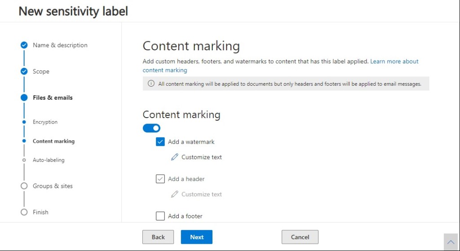Viewport: 460px width, 251px height.
Task: Toggle the Add a header checkbox
Action: click(160, 179)
